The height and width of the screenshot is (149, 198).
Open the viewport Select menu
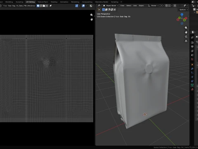point(129,6)
